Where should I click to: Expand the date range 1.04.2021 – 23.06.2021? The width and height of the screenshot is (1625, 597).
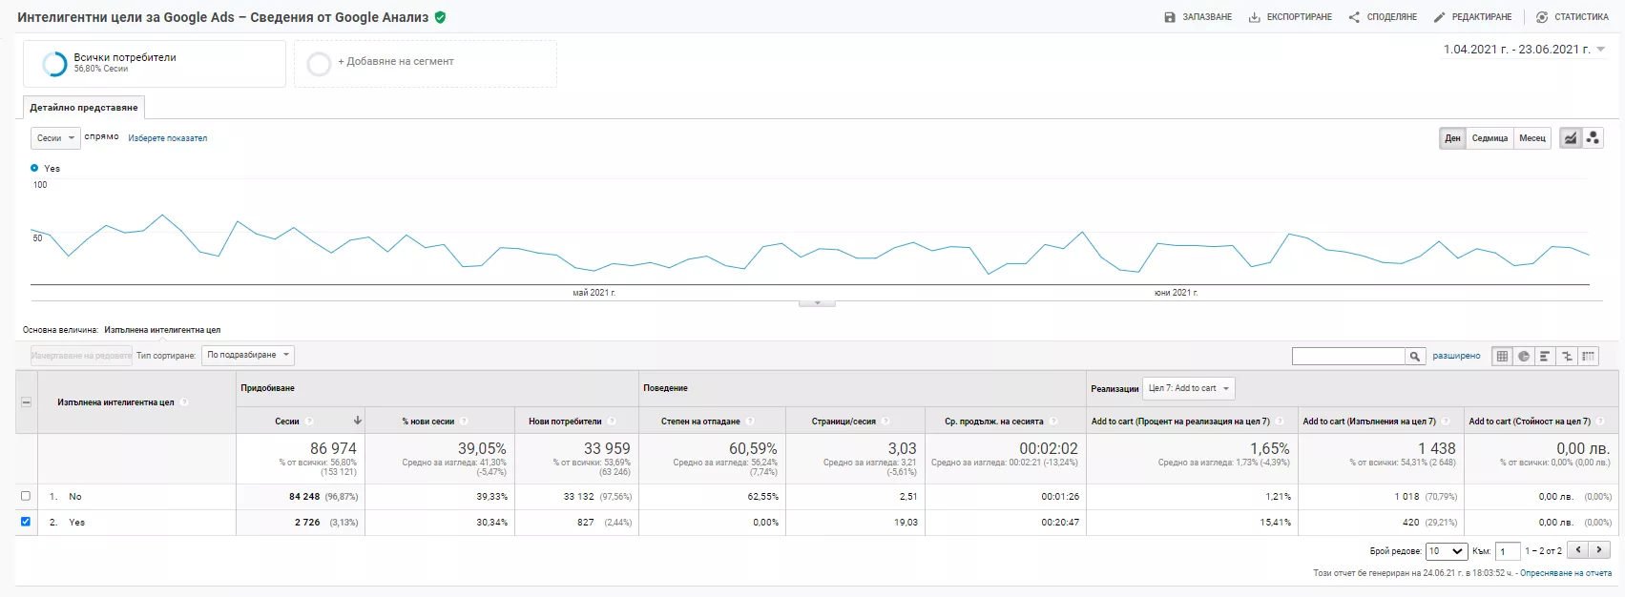1524,50
